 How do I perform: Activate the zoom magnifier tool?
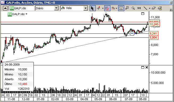click(133, 8)
